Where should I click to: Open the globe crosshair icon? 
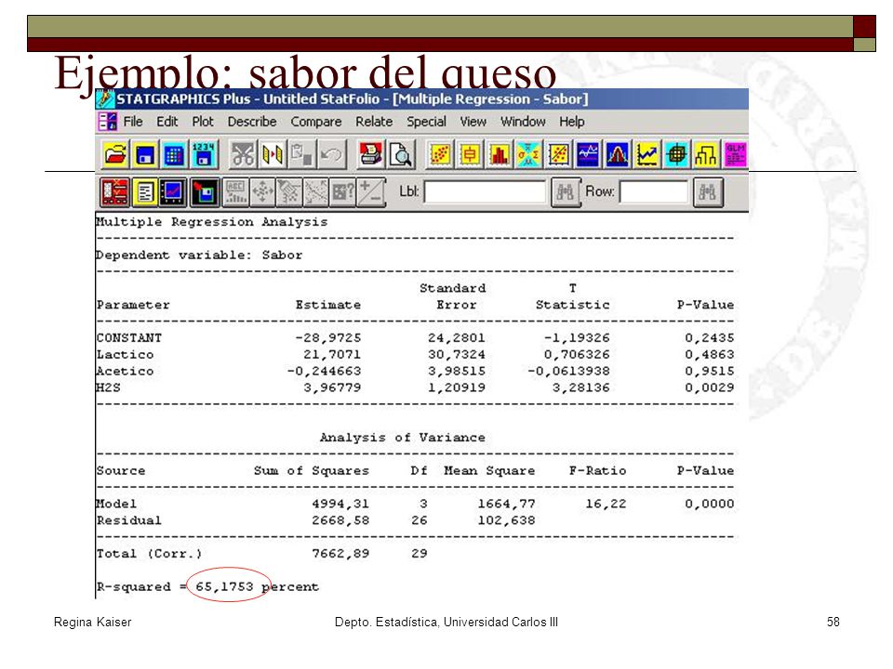[x=676, y=154]
